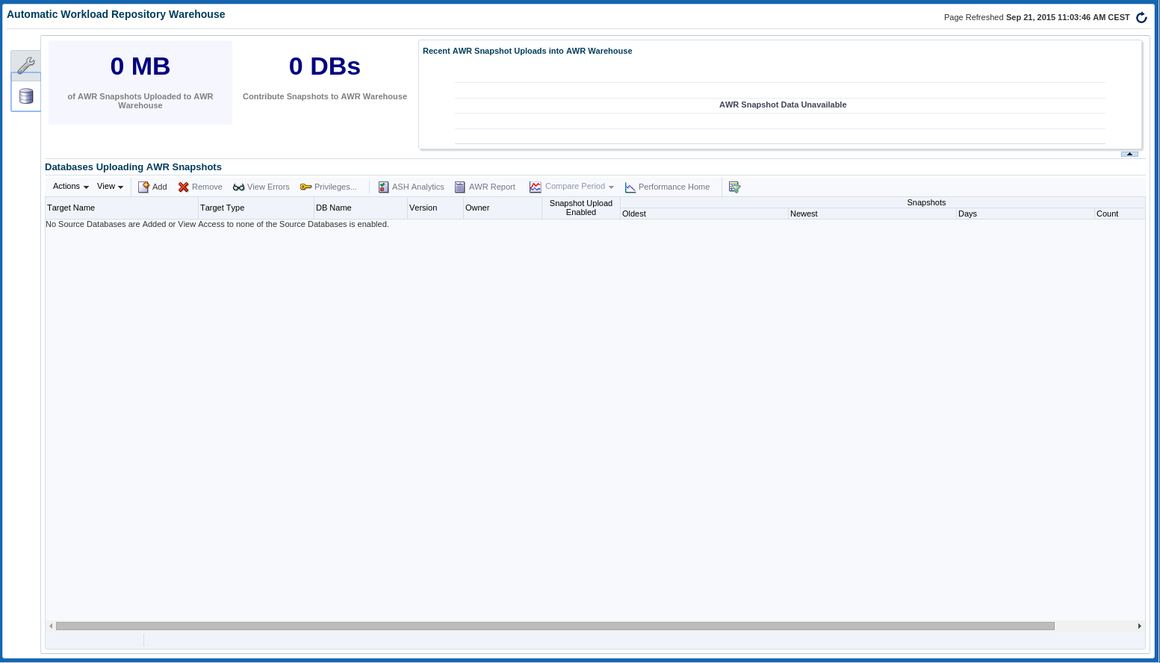This screenshot has width=1160, height=663.
Task: Click 'Recent AWR Snapshot Uploads' chart title
Action: tap(527, 51)
